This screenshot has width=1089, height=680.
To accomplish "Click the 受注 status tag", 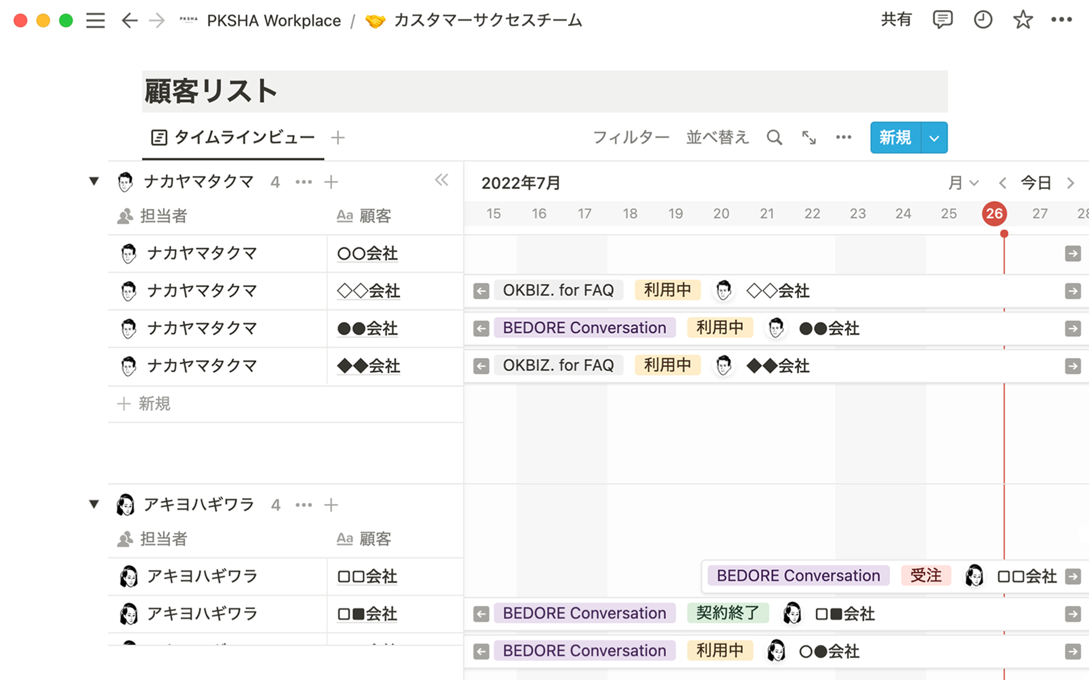I will pos(926,576).
